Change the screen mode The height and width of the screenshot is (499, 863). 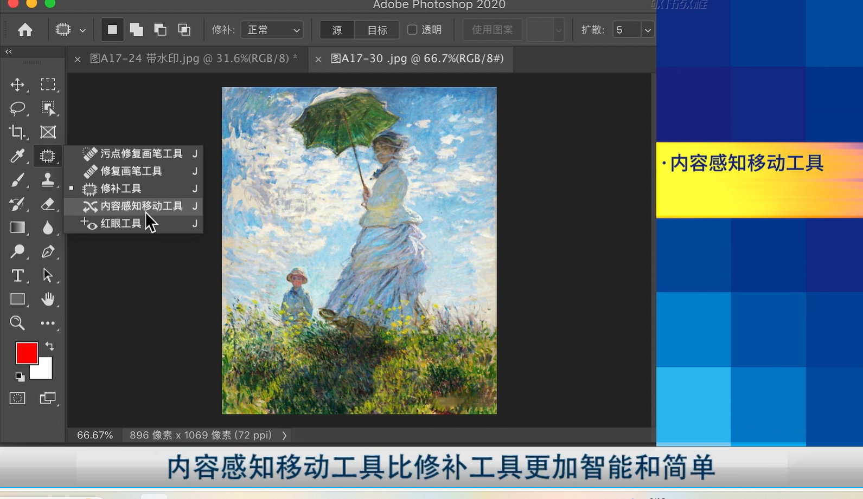pos(48,398)
